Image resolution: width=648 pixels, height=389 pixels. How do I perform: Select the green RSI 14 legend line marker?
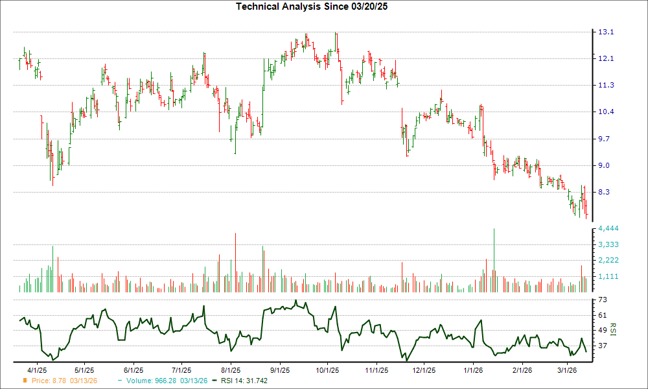(x=214, y=381)
